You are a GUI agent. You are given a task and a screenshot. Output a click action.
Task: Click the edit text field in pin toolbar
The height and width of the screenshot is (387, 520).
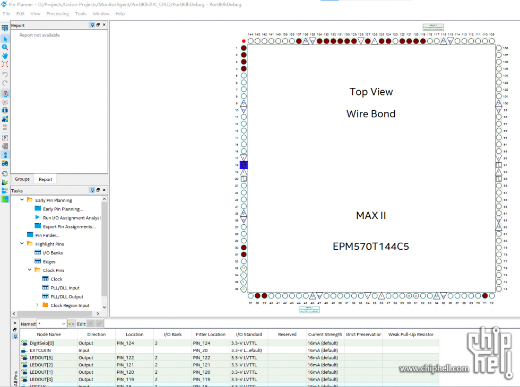coord(311,324)
